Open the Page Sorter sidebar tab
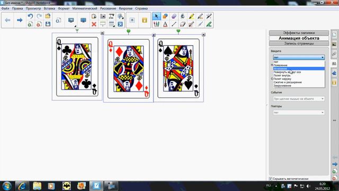339x191 pixels. coord(334,34)
